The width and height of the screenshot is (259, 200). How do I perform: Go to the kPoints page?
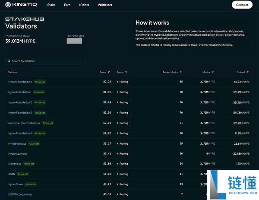tap(84, 5)
